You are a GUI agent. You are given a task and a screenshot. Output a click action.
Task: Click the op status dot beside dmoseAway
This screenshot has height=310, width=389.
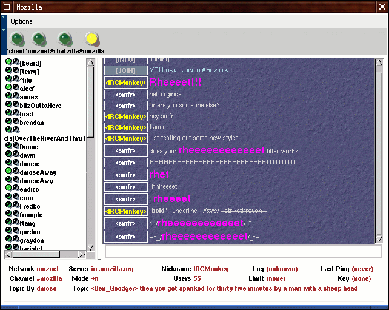[x=8, y=171]
